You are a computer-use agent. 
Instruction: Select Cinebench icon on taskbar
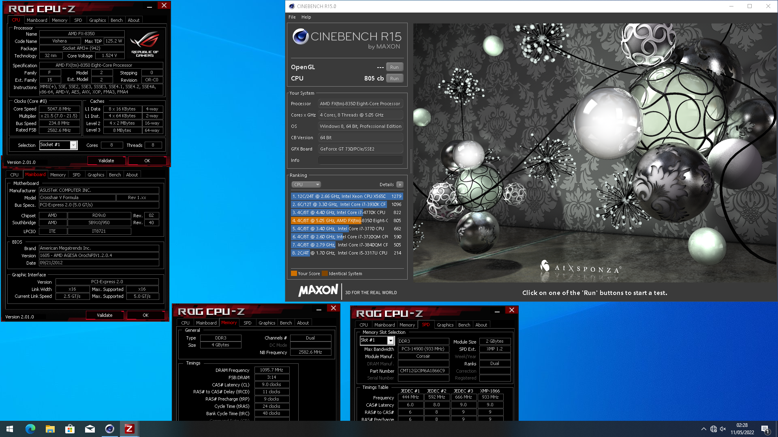point(110,429)
